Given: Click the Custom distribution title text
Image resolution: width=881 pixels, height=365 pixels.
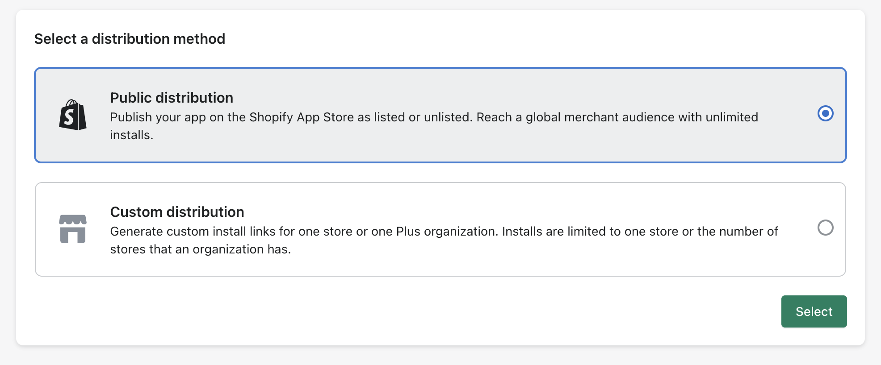Looking at the screenshot, I should tap(177, 212).
